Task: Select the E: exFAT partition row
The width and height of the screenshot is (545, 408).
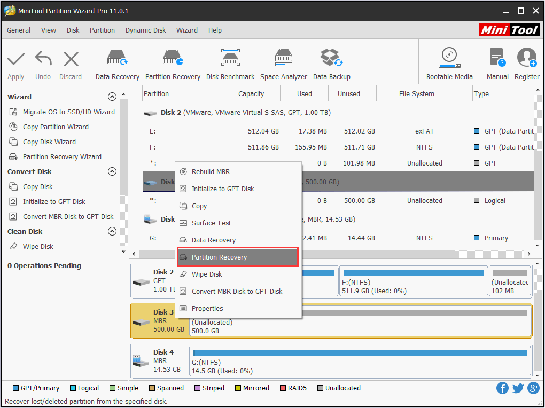Action: pyautogui.click(x=338, y=131)
